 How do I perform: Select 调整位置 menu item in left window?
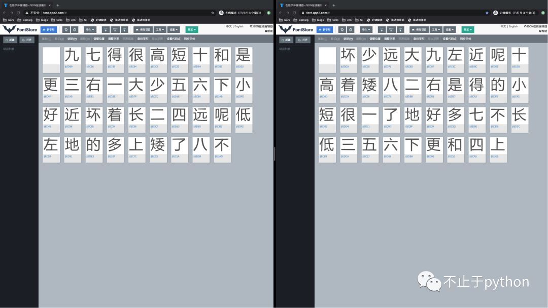pyautogui.click(x=99, y=38)
